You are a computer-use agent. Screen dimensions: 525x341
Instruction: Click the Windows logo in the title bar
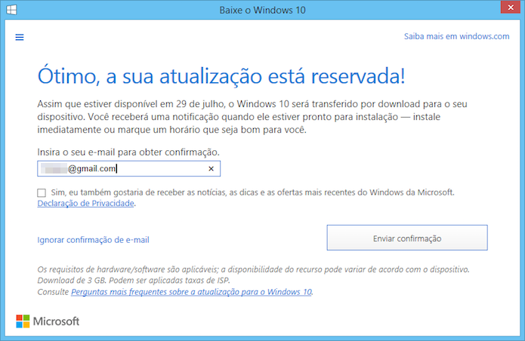pyautogui.click(x=10, y=11)
